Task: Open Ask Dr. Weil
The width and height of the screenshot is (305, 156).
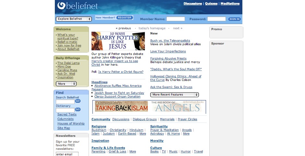Action: 66,74
